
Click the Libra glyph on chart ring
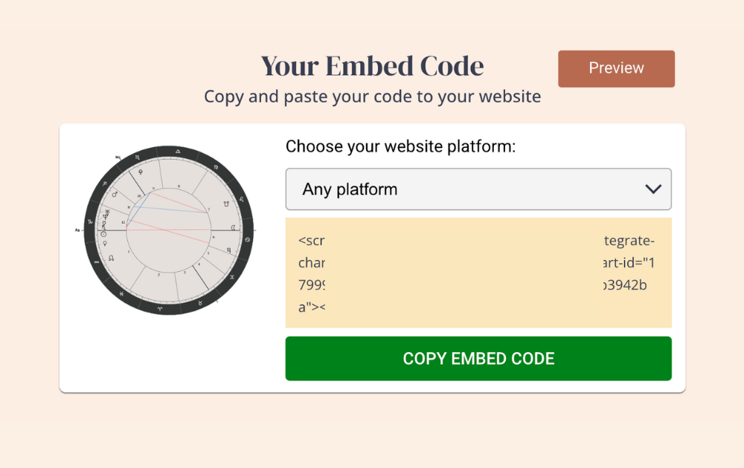(178, 151)
